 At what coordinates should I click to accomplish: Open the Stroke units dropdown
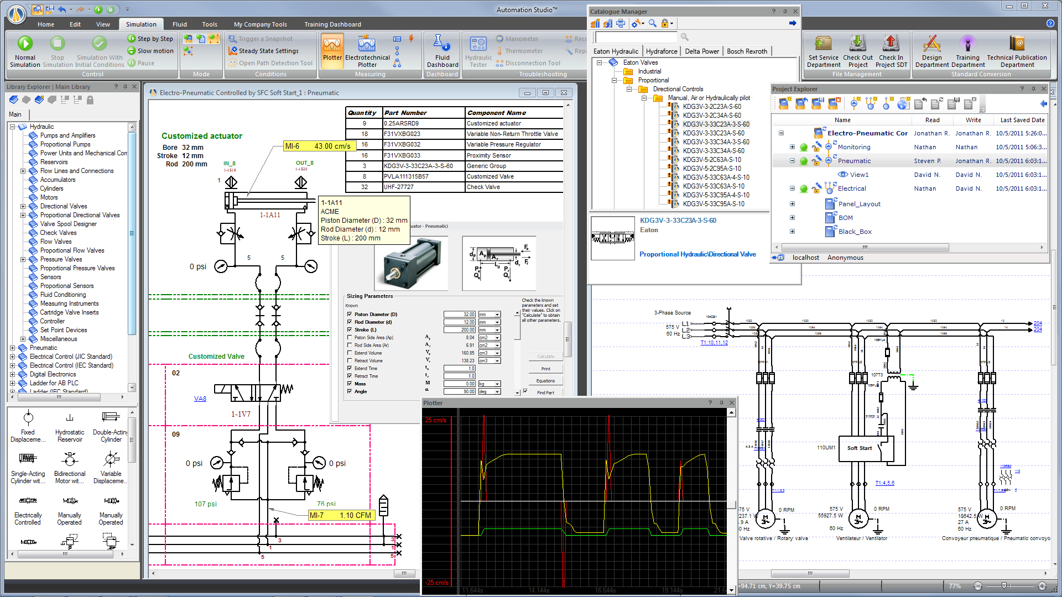(x=497, y=330)
